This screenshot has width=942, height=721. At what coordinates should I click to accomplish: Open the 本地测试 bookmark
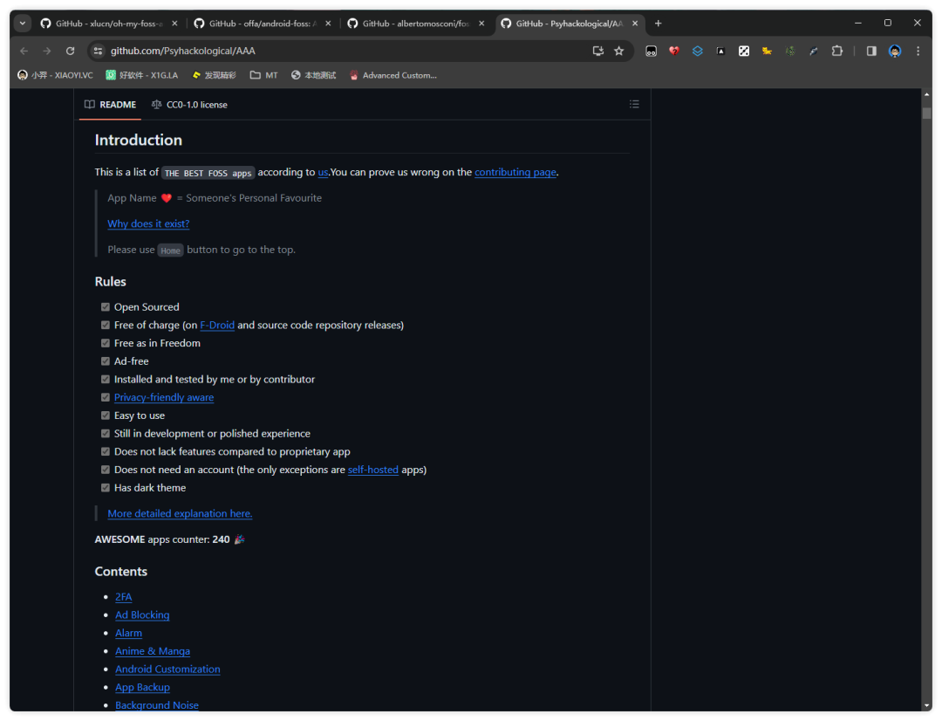[x=314, y=75]
